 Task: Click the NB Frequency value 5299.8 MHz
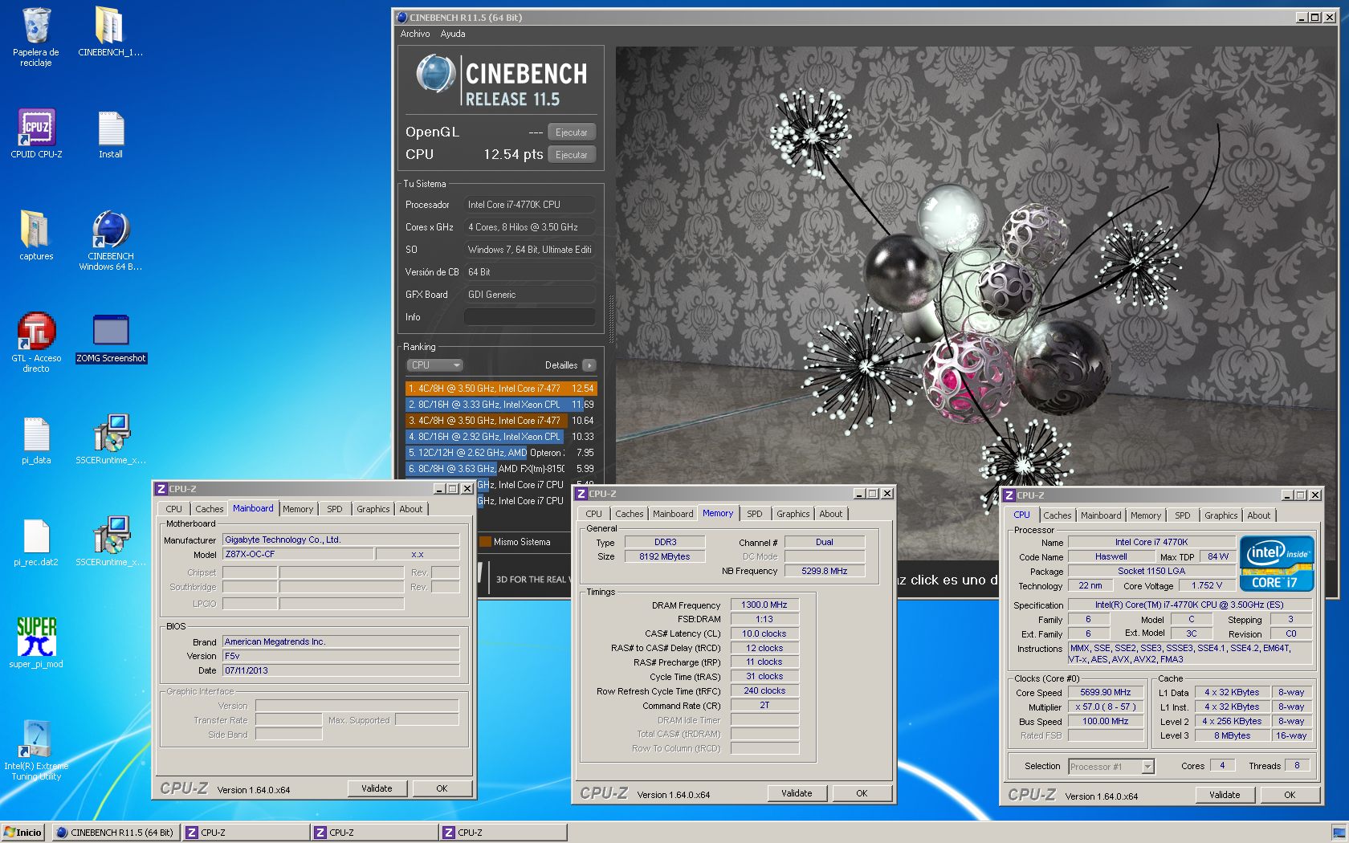[x=825, y=571]
